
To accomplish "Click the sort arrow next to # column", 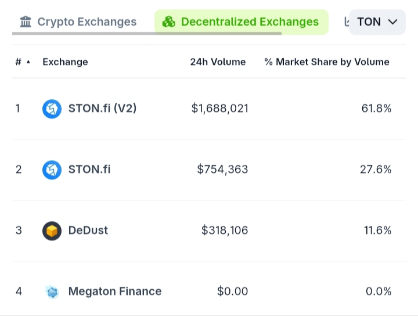I will point(28,62).
